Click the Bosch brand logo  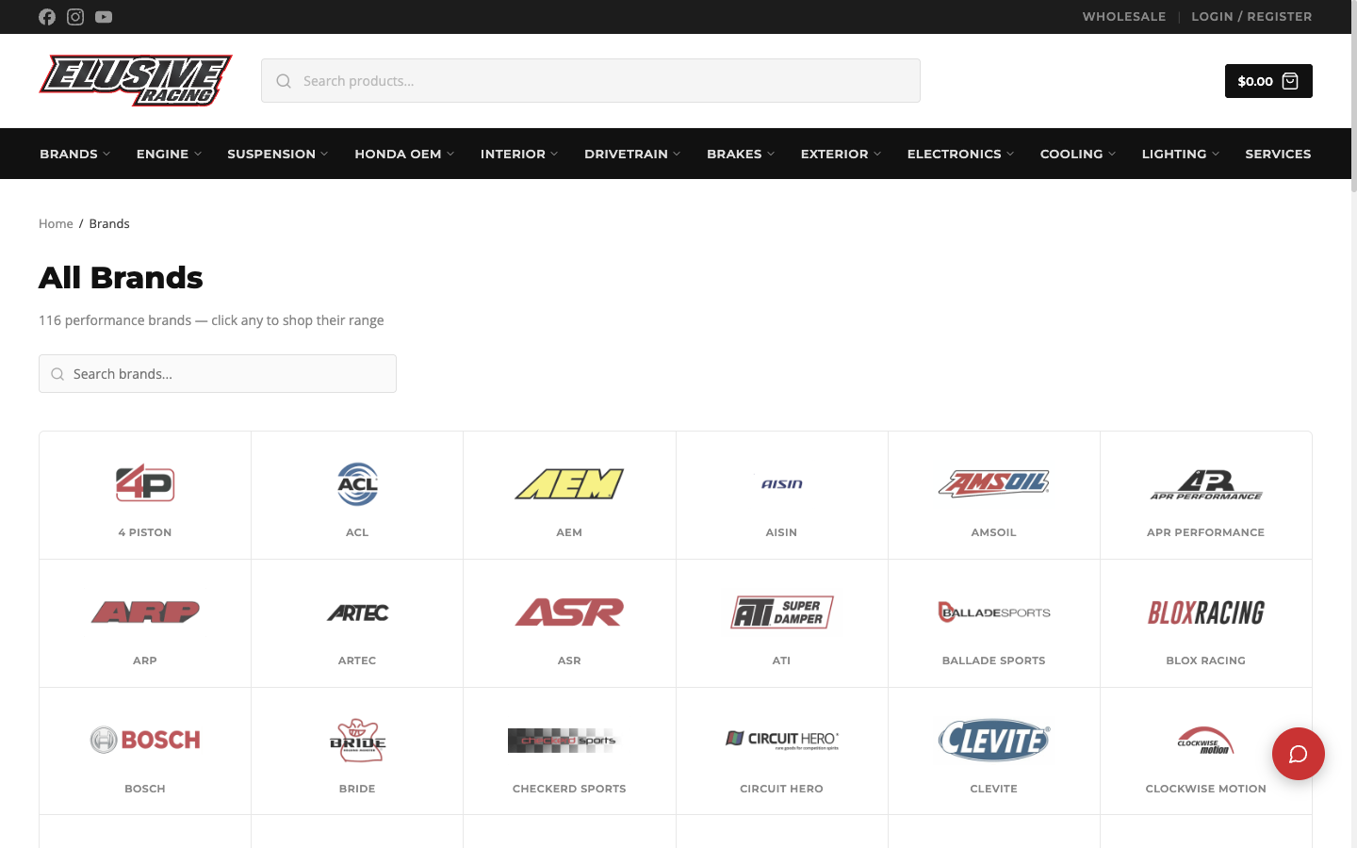click(145, 741)
